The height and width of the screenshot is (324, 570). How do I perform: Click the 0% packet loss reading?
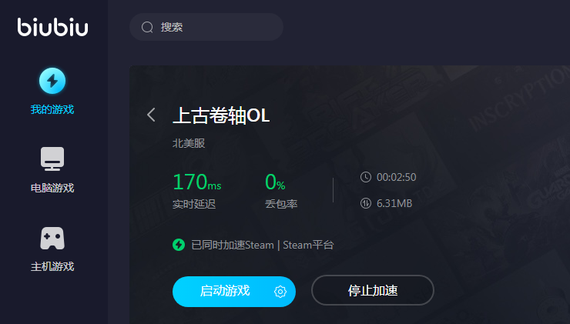click(x=275, y=182)
